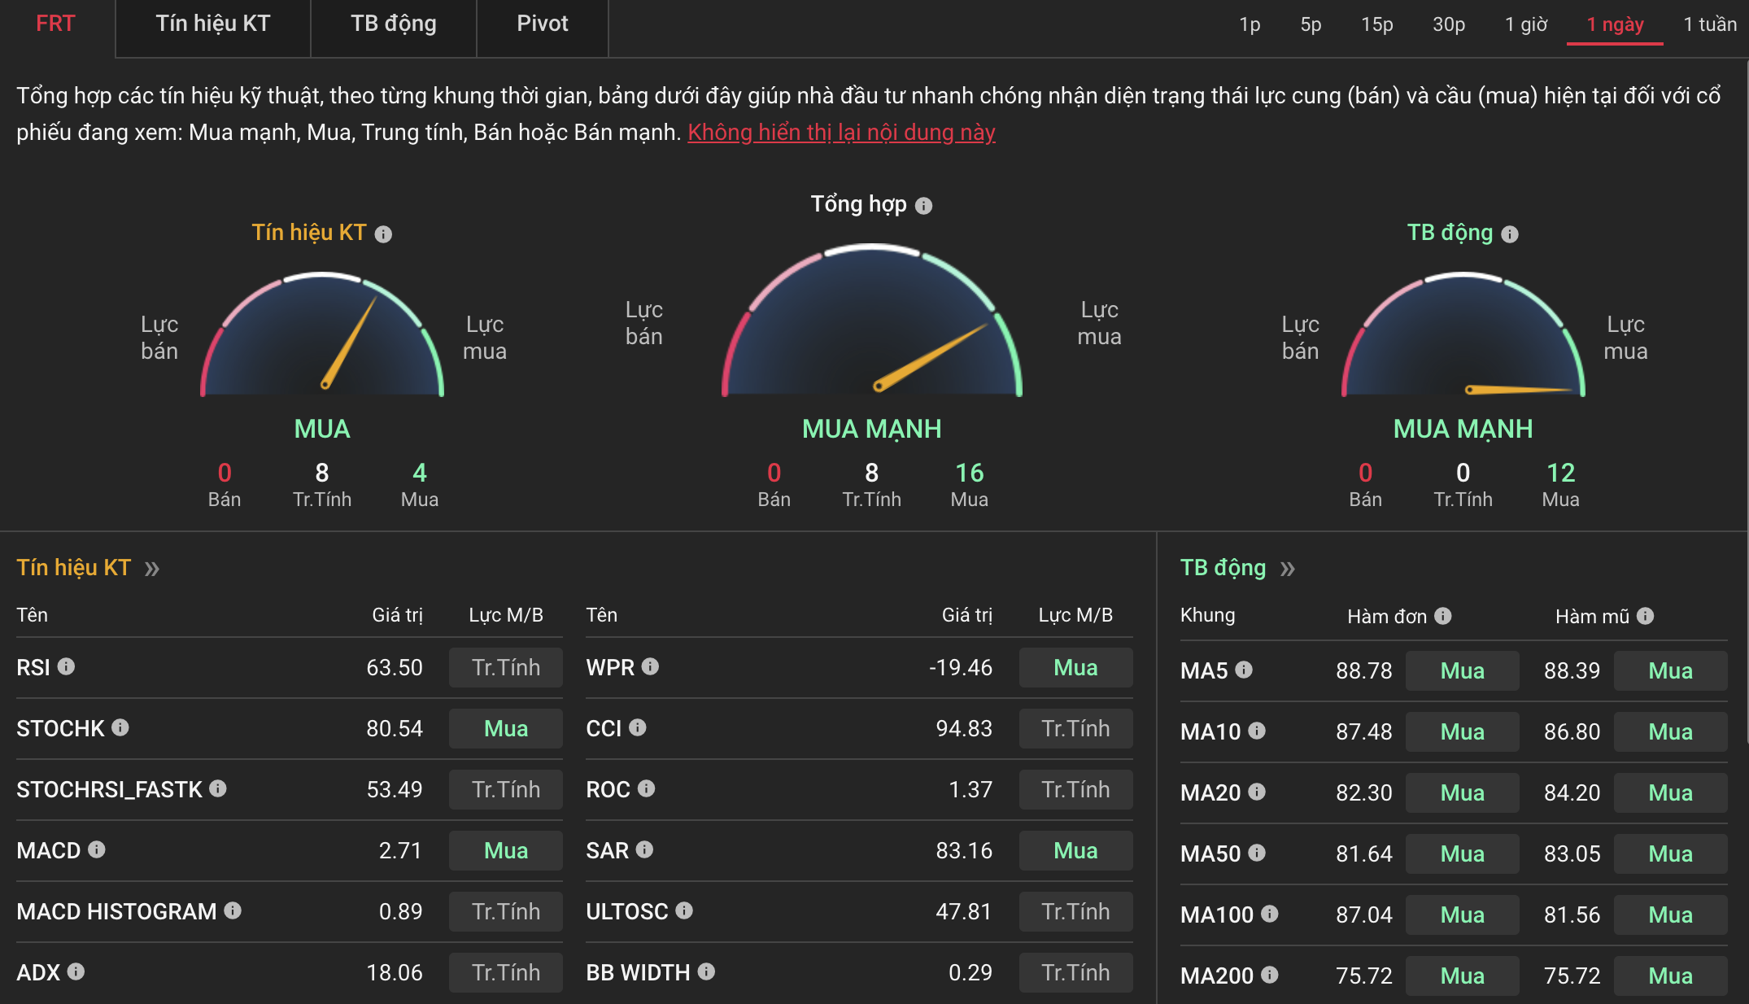Click info icon beside Tổng hợp title
Viewport: 1749px width, 1004px height.
click(x=923, y=206)
